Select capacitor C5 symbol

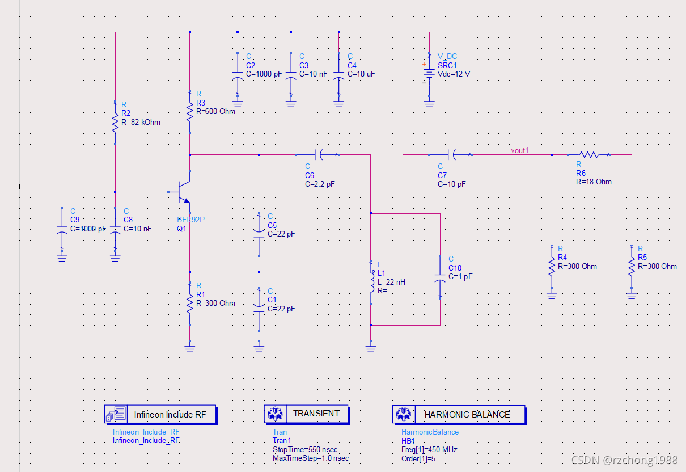(x=259, y=234)
